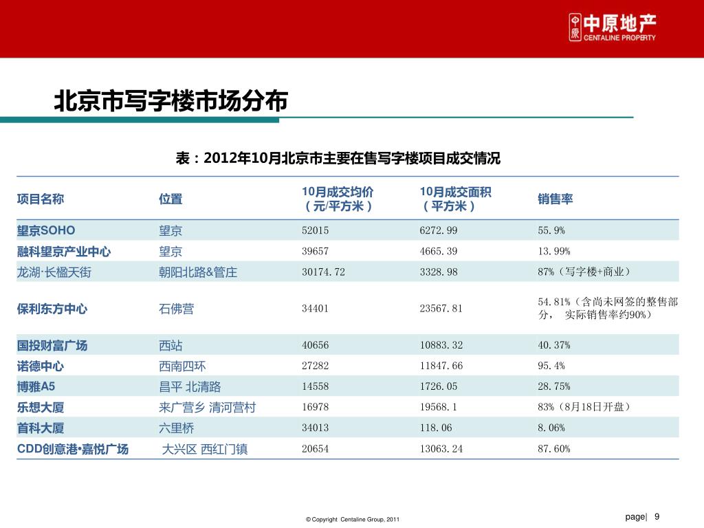The width and height of the screenshot is (704, 528).
Task: Click sales rate 40.37%
Action: click(554, 345)
